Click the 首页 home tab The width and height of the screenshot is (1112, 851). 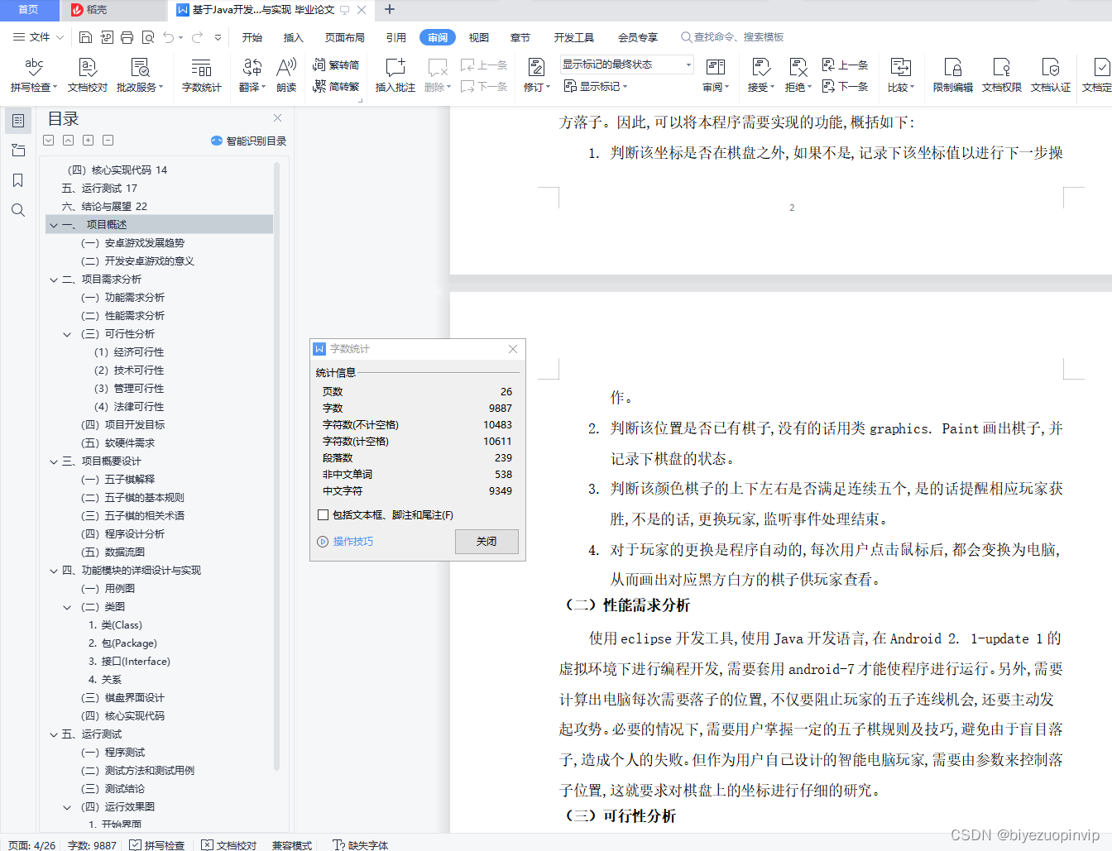(x=29, y=10)
